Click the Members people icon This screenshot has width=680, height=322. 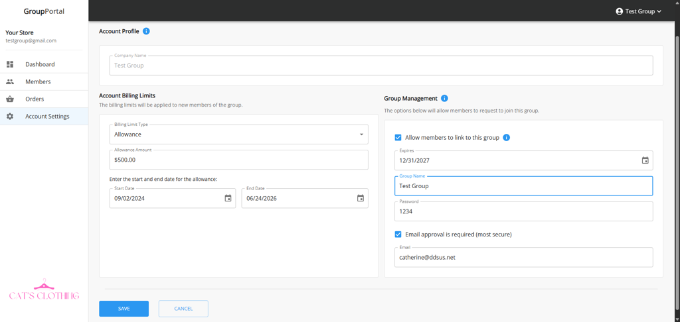pos(10,81)
